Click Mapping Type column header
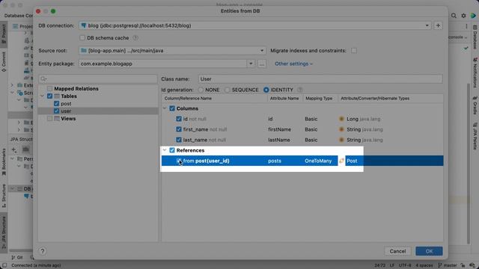Screen dimensions: 479x269 [x=319, y=99]
